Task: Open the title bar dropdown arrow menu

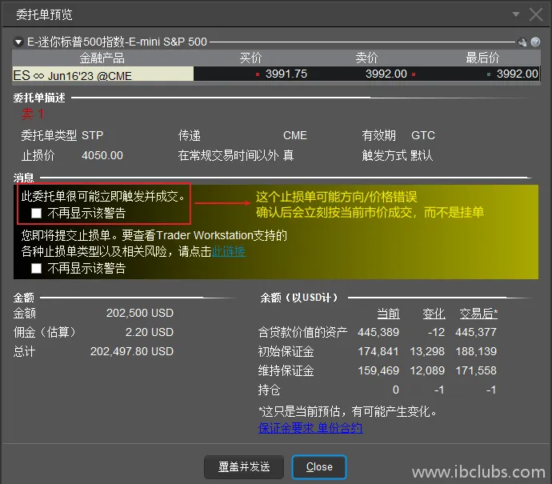Action: coord(516,14)
